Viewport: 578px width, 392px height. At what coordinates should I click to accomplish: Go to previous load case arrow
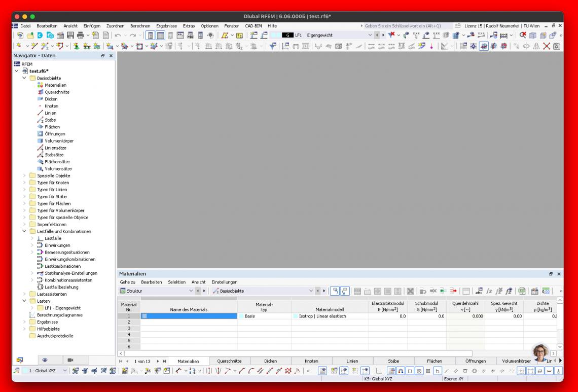[x=377, y=35]
